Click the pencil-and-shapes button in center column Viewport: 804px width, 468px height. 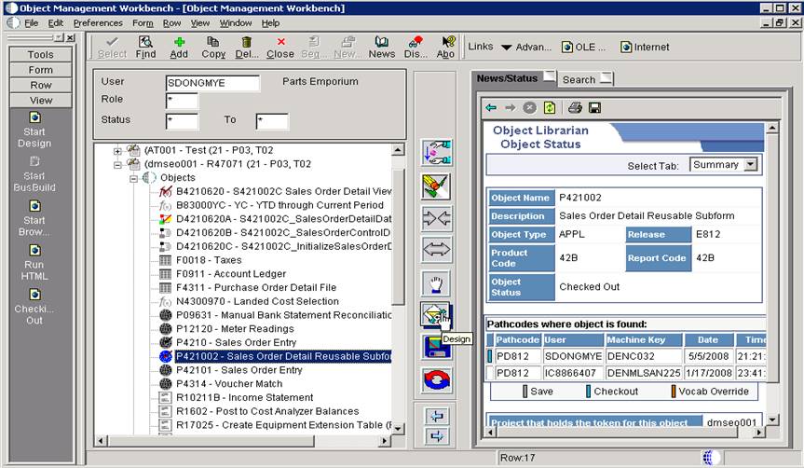tap(436, 186)
